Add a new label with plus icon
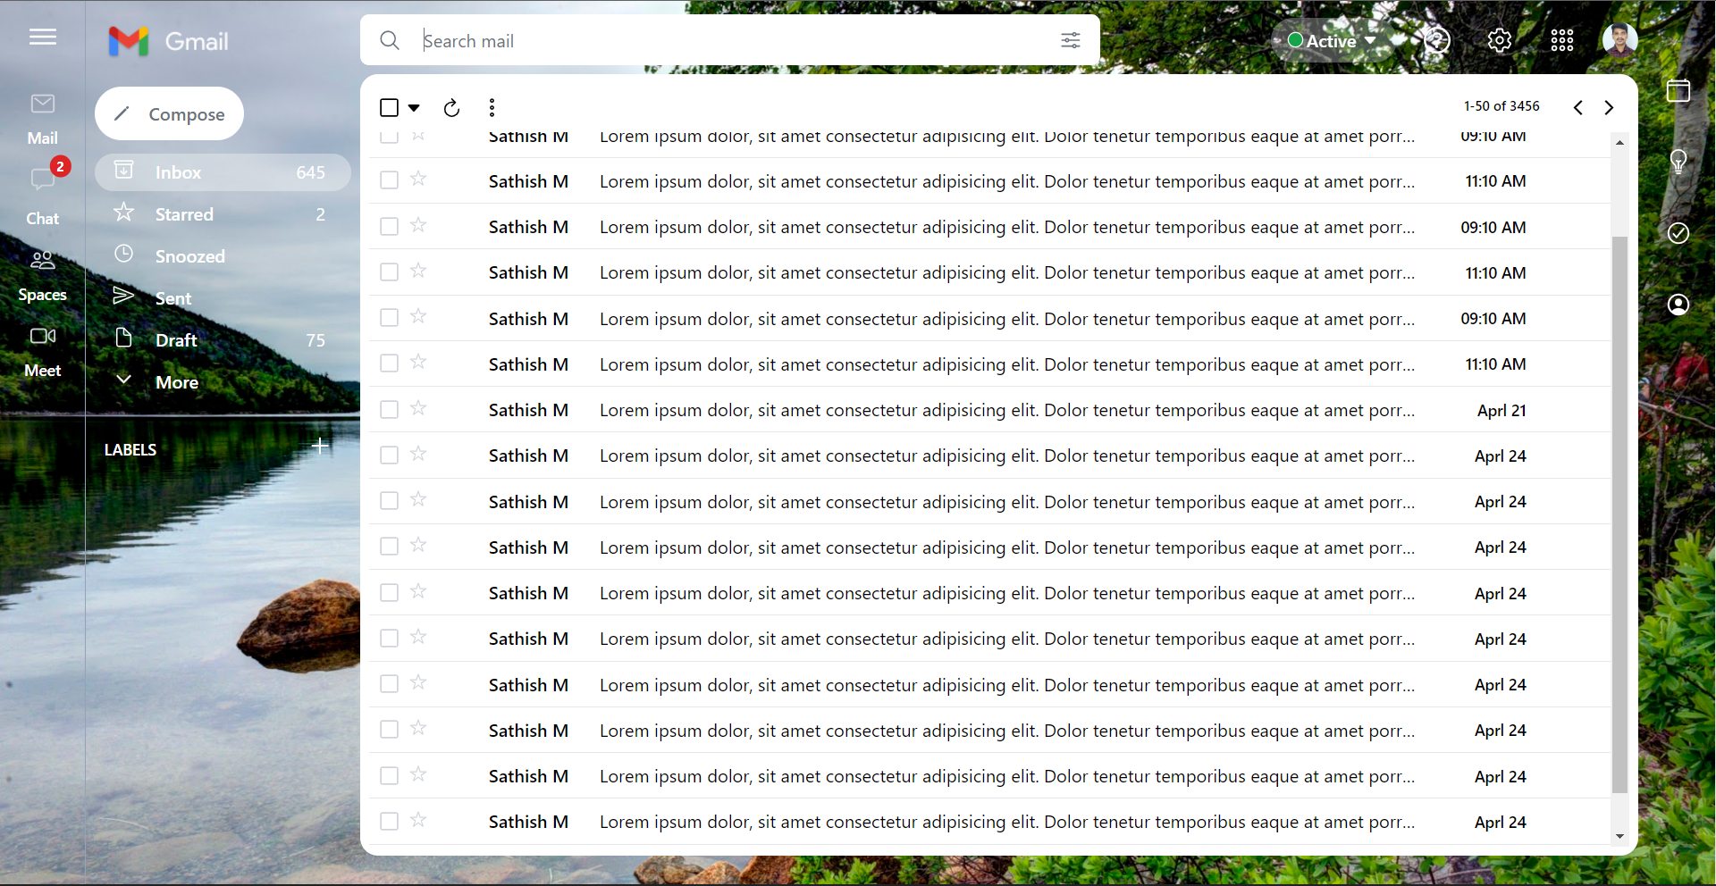The image size is (1716, 886). tap(320, 446)
